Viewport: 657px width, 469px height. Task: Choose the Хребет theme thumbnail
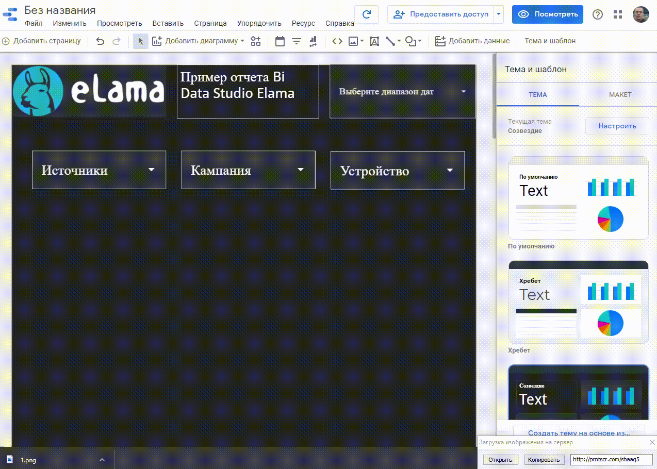tap(578, 302)
